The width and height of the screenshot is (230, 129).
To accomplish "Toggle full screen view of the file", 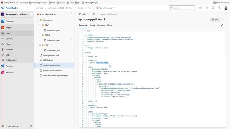I will click(x=222, y=25).
